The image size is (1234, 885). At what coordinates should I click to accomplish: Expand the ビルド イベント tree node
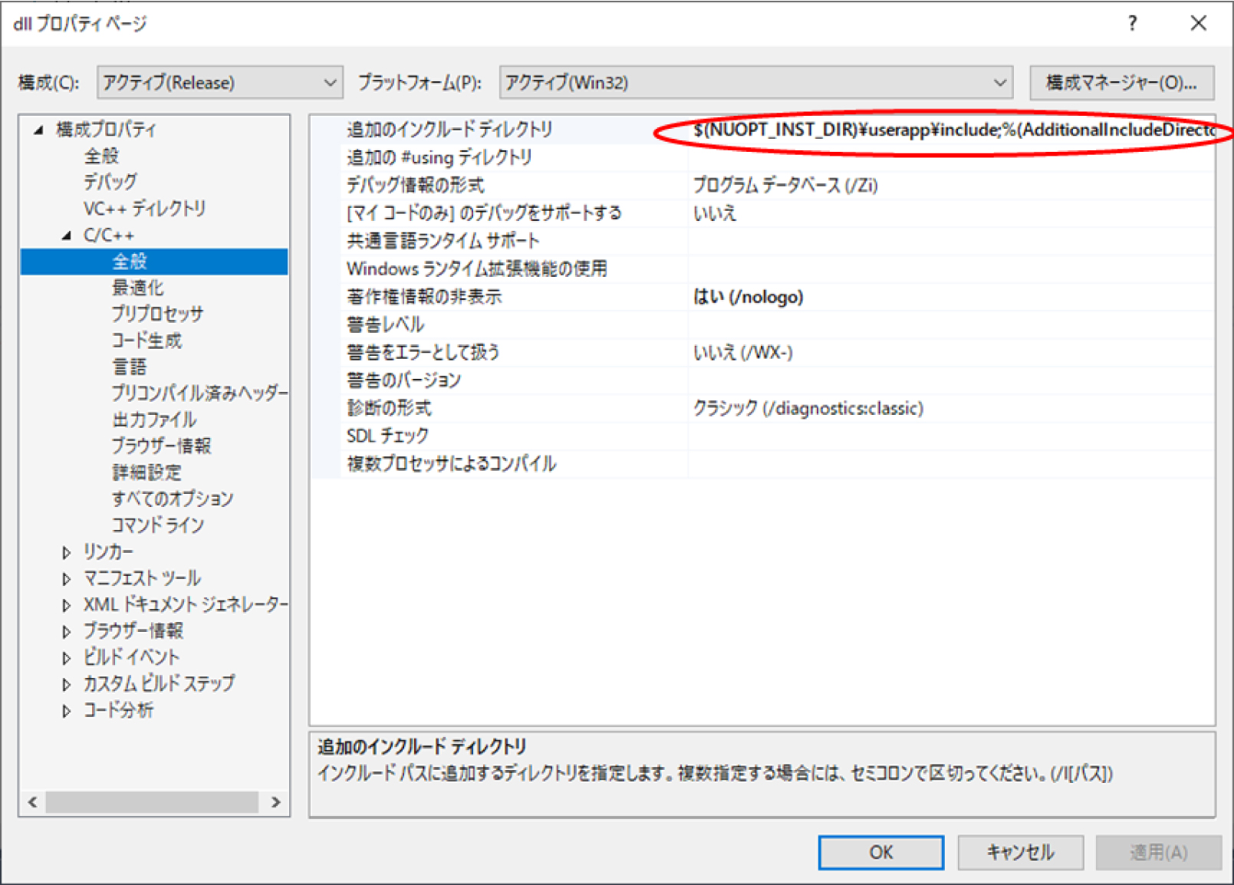[x=67, y=658]
